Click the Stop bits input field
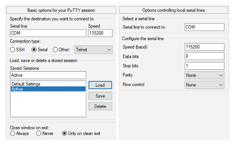Image resolution: width=234 pixels, height=146 pixels. pyautogui.click(x=204, y=66)
